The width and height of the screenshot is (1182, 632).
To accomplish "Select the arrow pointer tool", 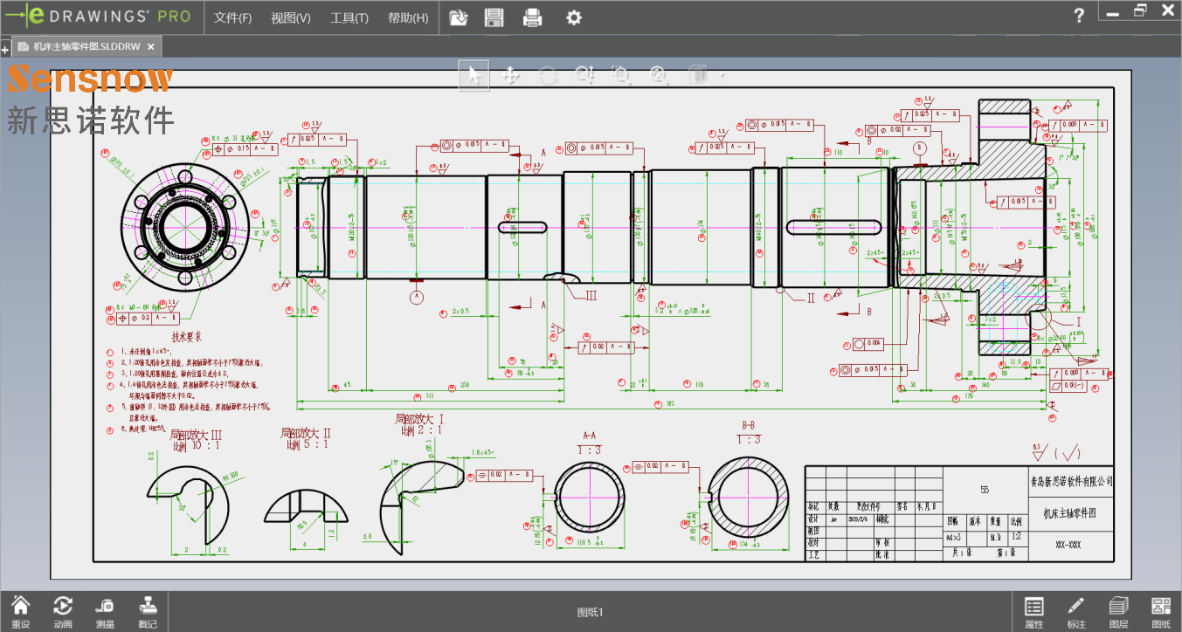I will click(474, 75).
